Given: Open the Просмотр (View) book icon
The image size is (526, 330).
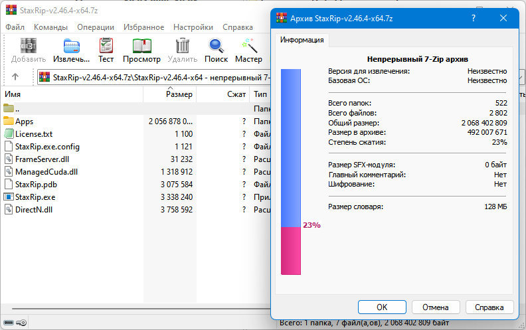Looking at the screenshot, I should pyautogui.click(x=142, y=46).
